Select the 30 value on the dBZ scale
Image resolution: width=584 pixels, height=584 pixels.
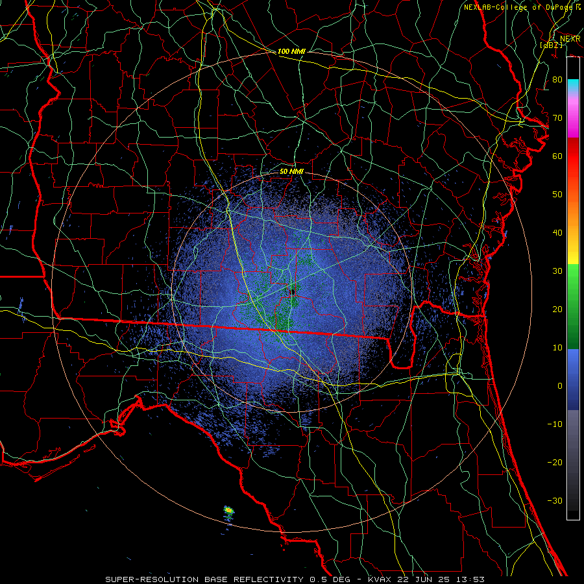tap(557, 271)
